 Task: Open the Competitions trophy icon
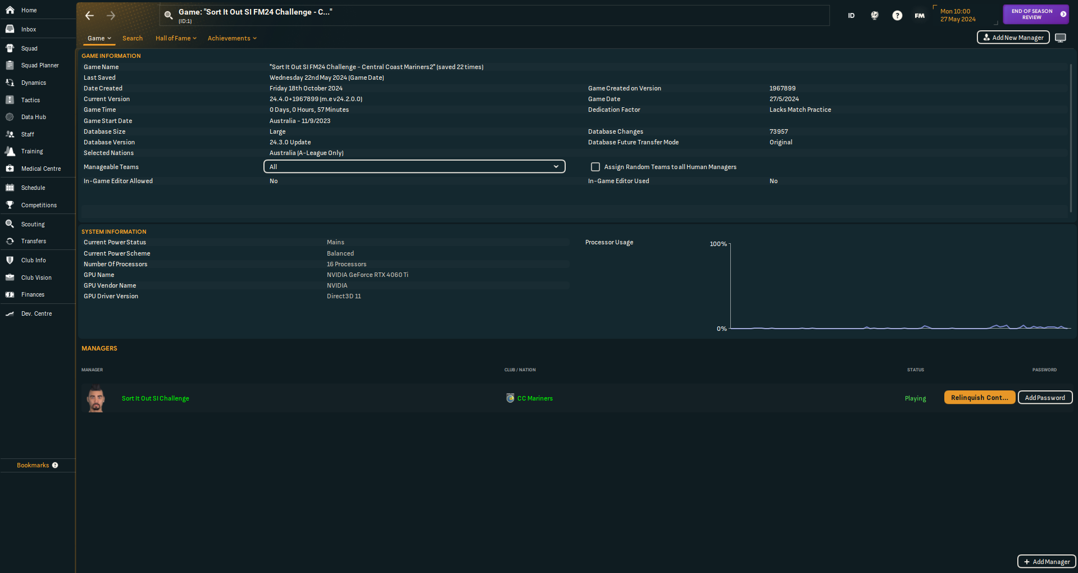tap(10, 205)
